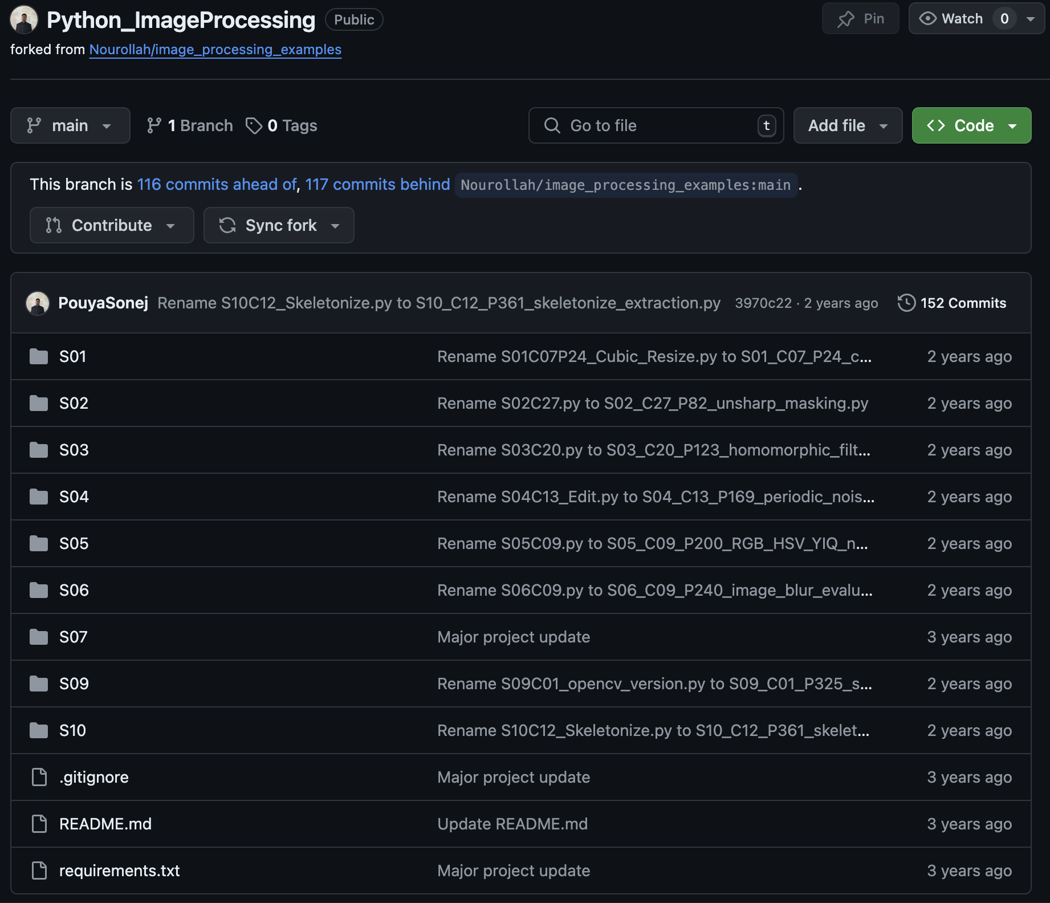Open the PouyaSonej author link
1050x903 pixels.
tap(103, 303)
